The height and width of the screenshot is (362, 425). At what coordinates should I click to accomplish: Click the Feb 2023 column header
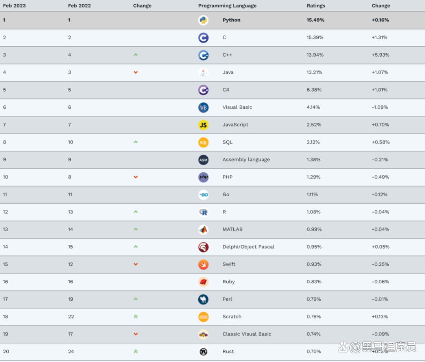coord(14,6)
